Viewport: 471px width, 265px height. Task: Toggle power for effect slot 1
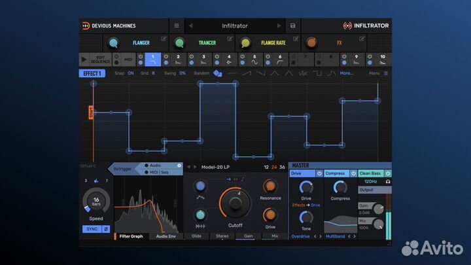click(x=141, y=56)
